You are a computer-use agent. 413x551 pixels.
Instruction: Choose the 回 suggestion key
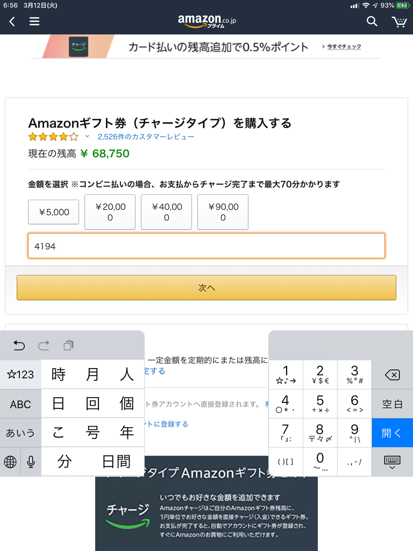point(92,404)
